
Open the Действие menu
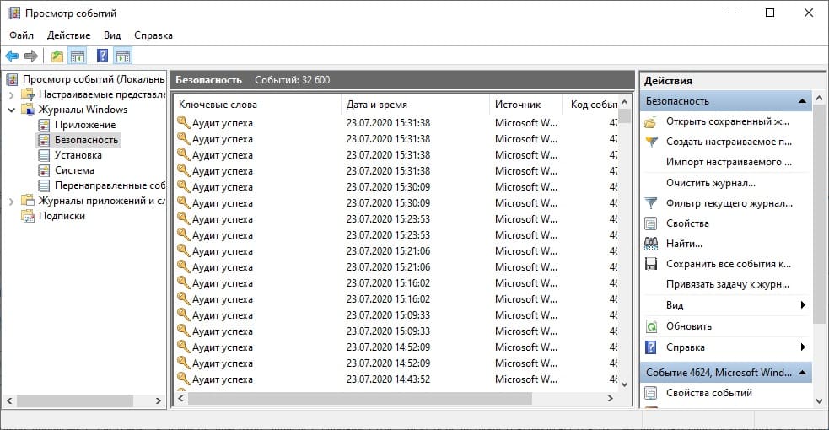tap(68, 35)
